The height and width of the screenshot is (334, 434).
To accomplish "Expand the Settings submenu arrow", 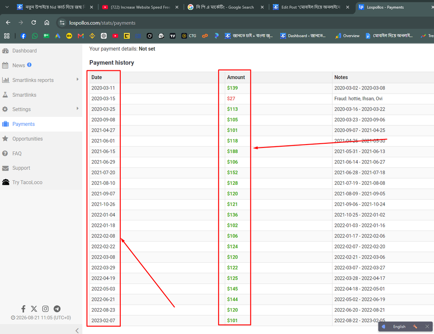I will pos(78,109).
